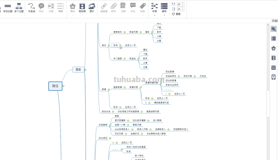
Task: Increase horizontal spacing with up arrow
Action: [x=183, y=3]
